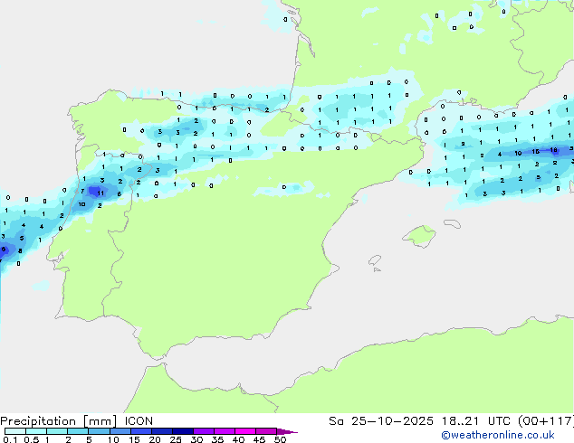Click the '50' legend scale label

280,439
